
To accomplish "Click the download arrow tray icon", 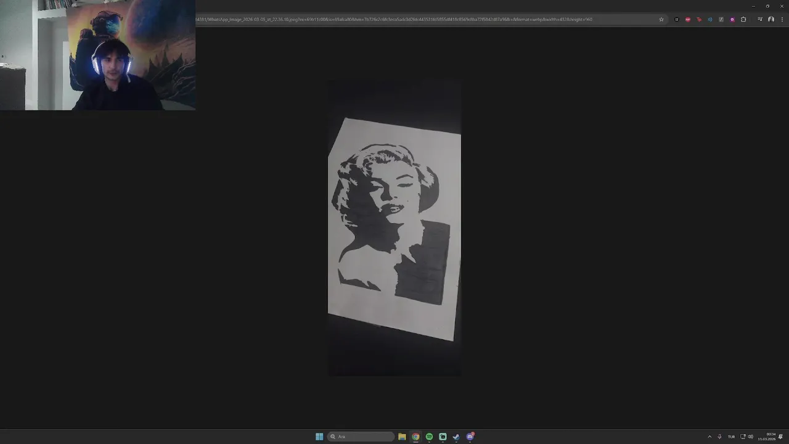I will tap(719, 437).
